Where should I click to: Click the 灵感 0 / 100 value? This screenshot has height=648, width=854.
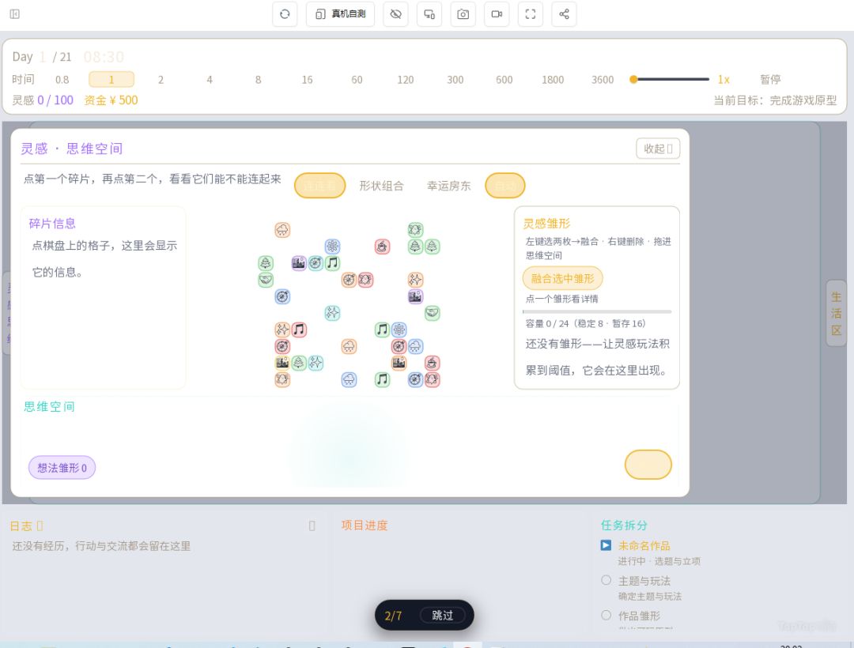coord(43,100)
